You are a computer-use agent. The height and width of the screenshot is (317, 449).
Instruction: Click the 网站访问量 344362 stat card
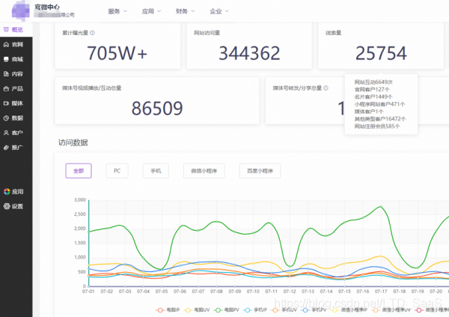click(248, 46)
